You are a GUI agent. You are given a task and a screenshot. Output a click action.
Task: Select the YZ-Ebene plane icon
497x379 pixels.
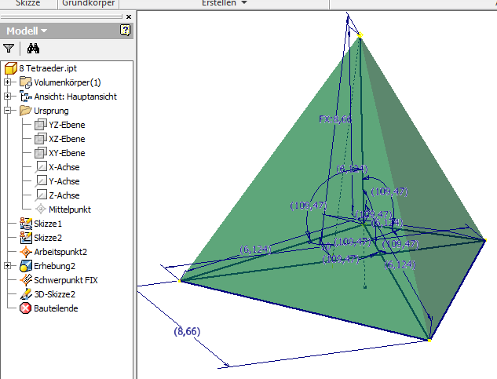pos(41,125)
